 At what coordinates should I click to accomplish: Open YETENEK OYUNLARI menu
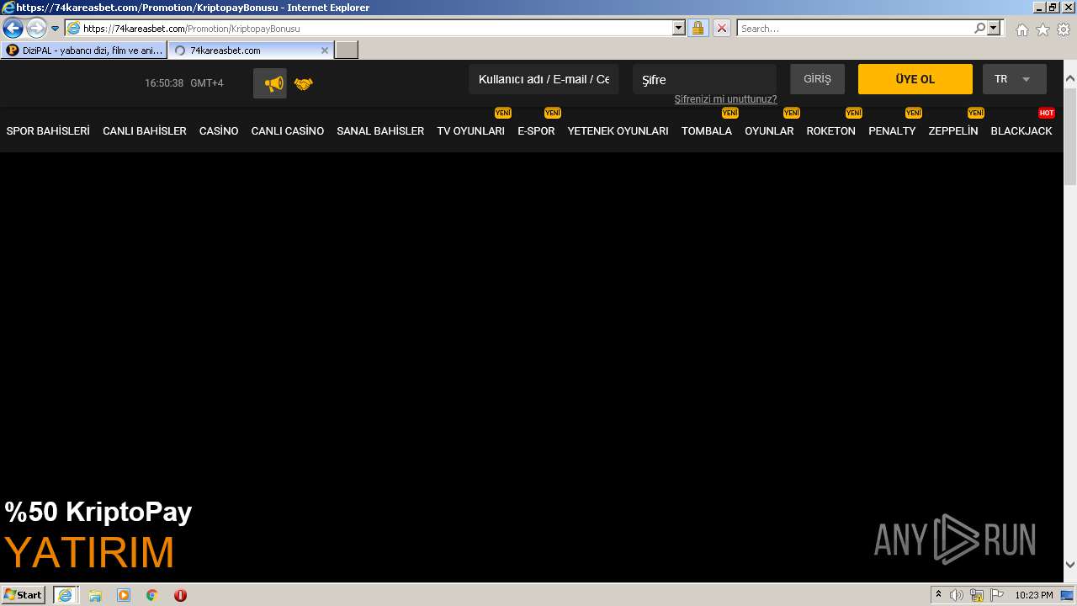618,131
